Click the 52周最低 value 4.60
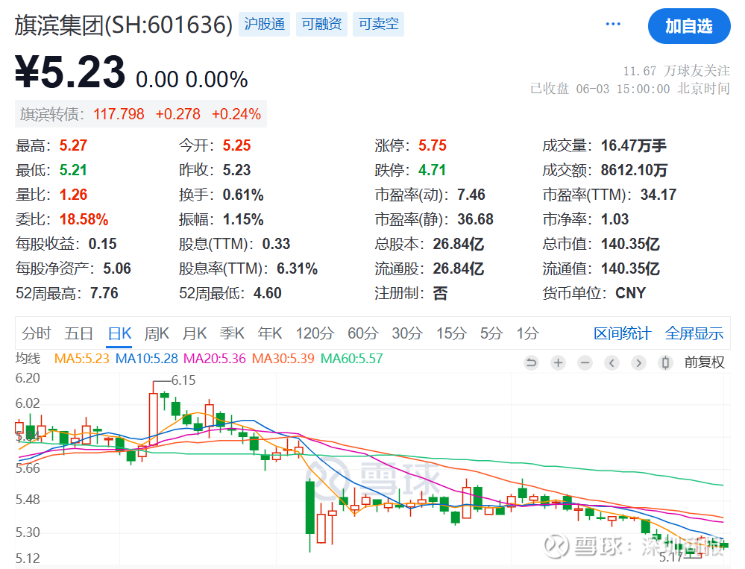745x569 pixels. (268, 293)
